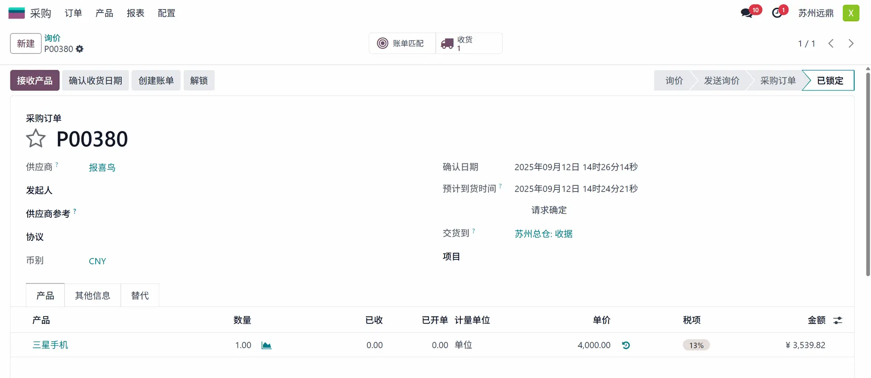
Task: Click the forecast chart icon in product row
Action: pos(266,345)
